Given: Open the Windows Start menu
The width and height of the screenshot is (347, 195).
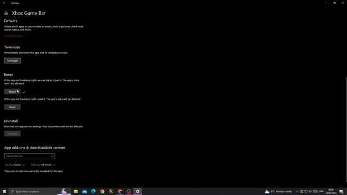Looking at the screenshot, I should point(4,191).
